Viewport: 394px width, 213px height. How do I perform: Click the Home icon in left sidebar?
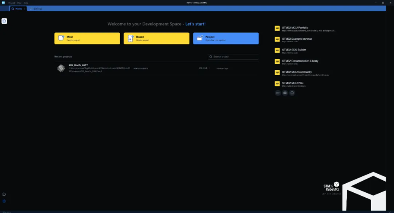4,21
